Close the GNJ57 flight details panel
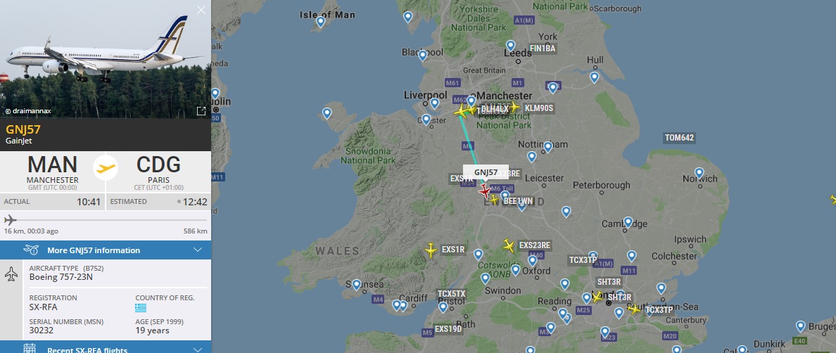This screenshot has height=353, width=836. point(201,10)
